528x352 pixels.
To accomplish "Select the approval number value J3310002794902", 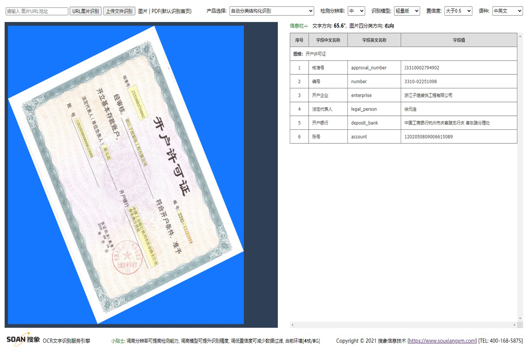I will tap(421, 68).
